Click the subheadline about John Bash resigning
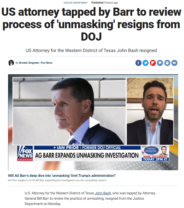 tap(91, 50)
